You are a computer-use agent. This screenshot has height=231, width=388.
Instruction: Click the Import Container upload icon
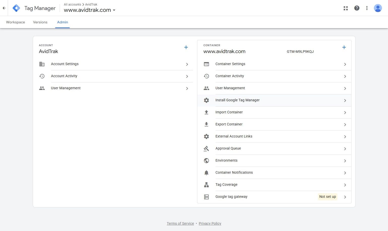click(206, 112)
